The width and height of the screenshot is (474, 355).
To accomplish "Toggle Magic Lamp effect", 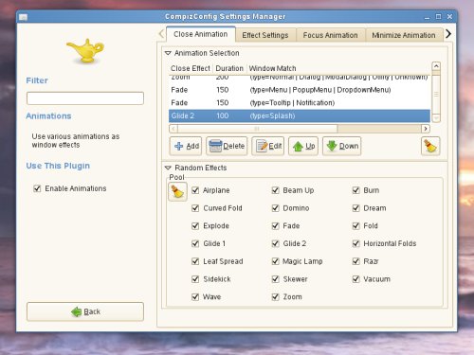I will coord(276,261).
